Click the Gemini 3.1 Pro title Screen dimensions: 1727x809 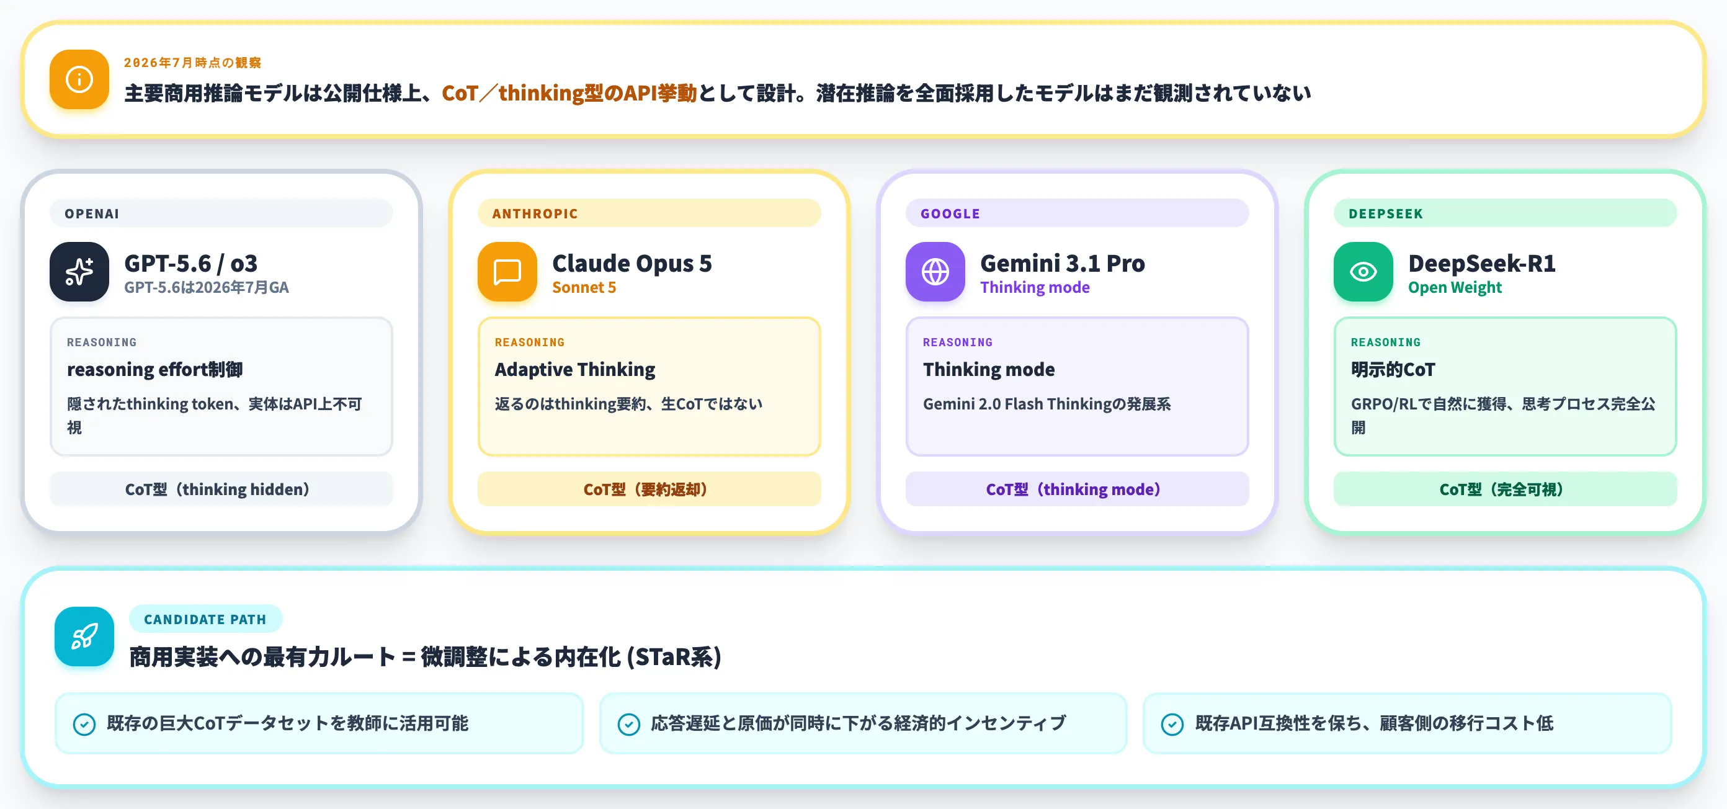pyautogui.click(x=1062, y=264)
